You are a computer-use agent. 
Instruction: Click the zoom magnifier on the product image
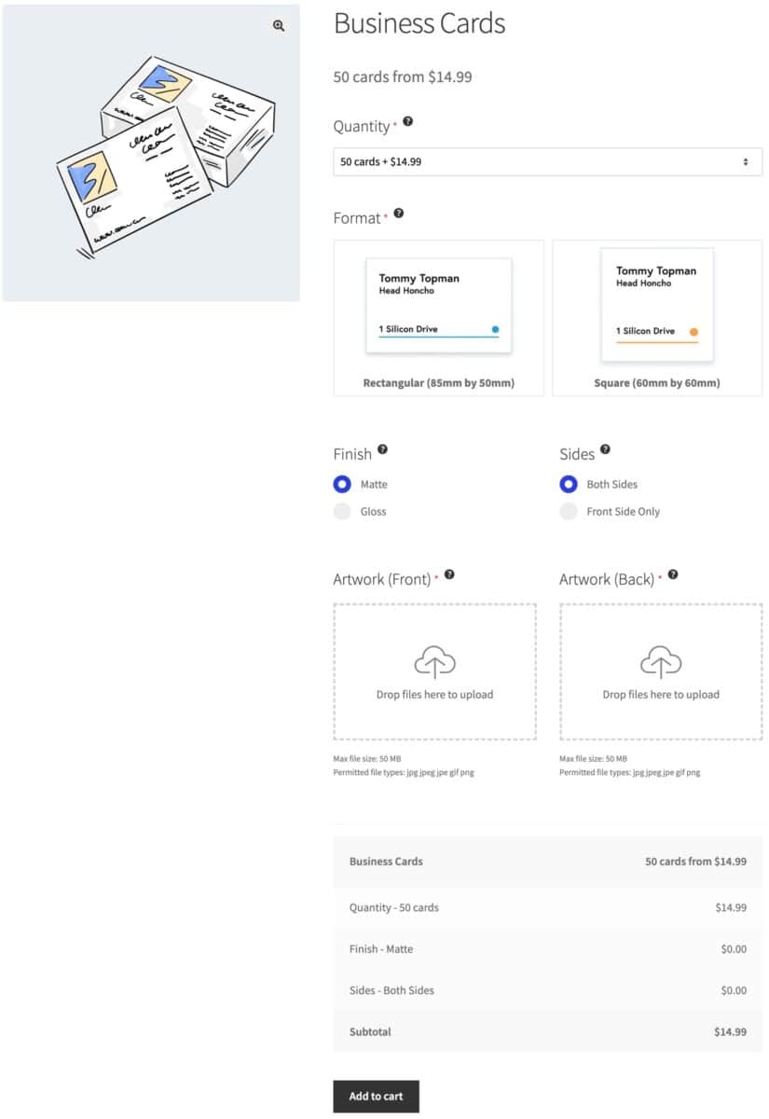[277, 26]
